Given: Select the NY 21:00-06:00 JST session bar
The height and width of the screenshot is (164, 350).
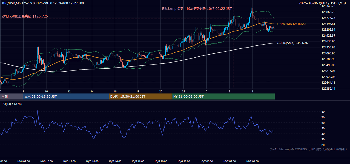Looking at the screenshot, I should [x=223, y=96].
